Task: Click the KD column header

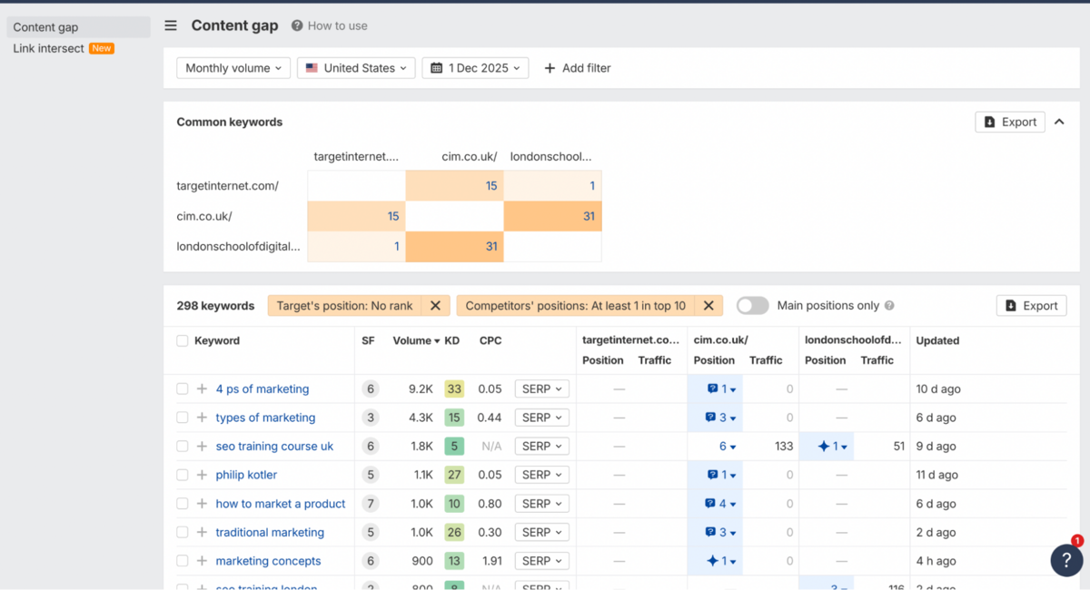Action: [452, 340]
